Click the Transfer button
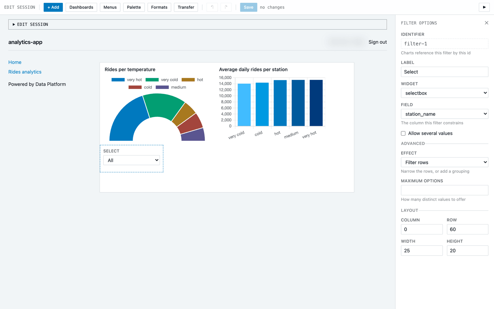This screenshot has height=309, width=494. coord(186,7)
